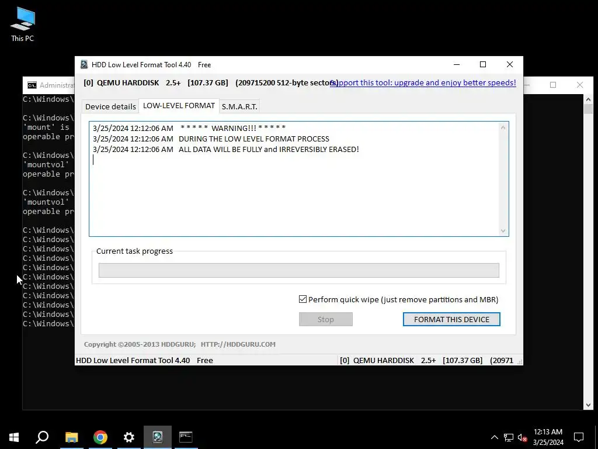Click the Show desktop strip at taskbar end
Image resolution: width=598 pixels, height=449 pixels.
pyautogui.click(x=596, y=437)
